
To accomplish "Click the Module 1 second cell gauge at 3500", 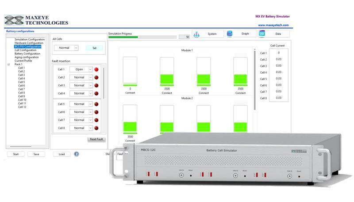I will pyautogui.click(x=167, y=71).
